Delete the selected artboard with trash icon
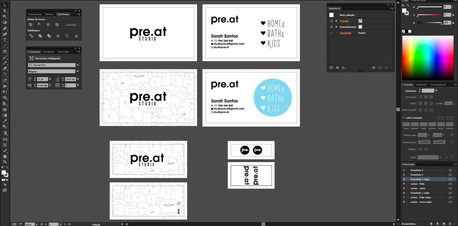The width and height of the screenshot is (458, 226). click(450, 224)
